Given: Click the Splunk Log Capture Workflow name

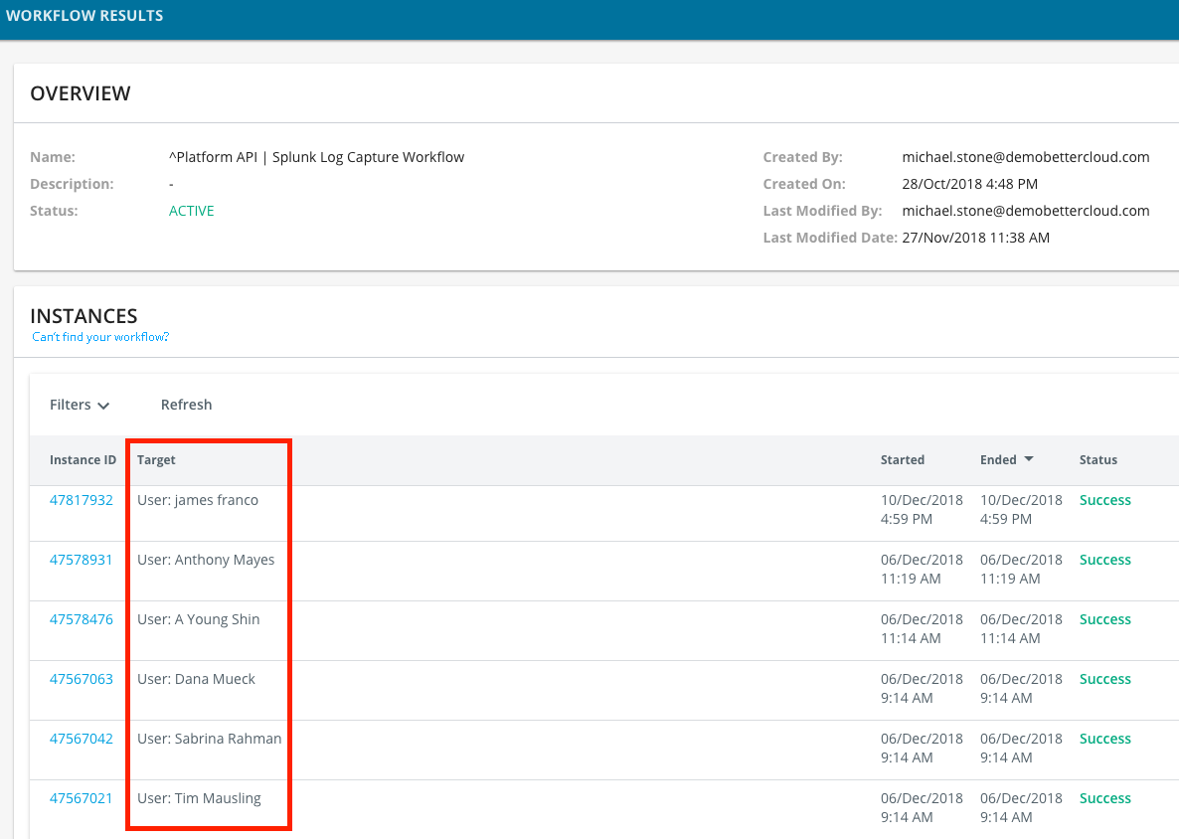Looking at the screenshot, I should click(x=316, y=157).
